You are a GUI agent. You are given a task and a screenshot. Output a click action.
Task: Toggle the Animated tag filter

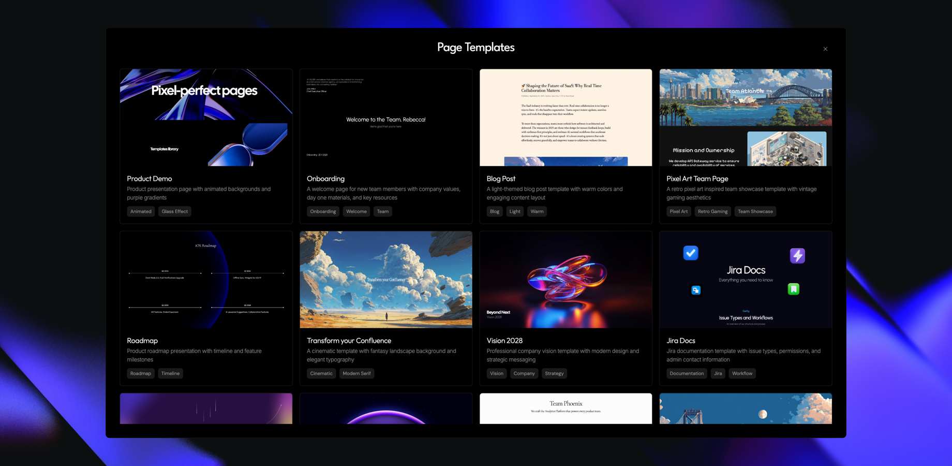(140, 211)
